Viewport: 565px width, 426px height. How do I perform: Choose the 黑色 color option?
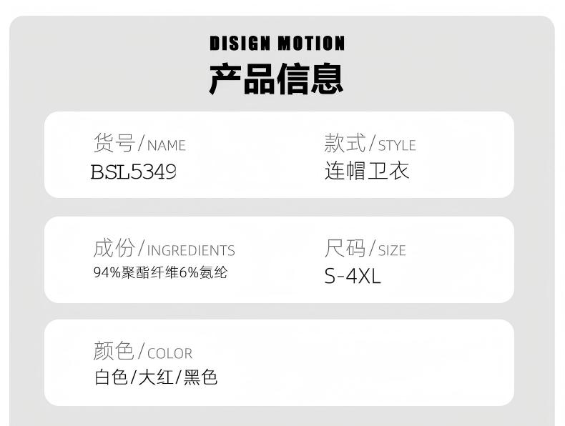201,377
